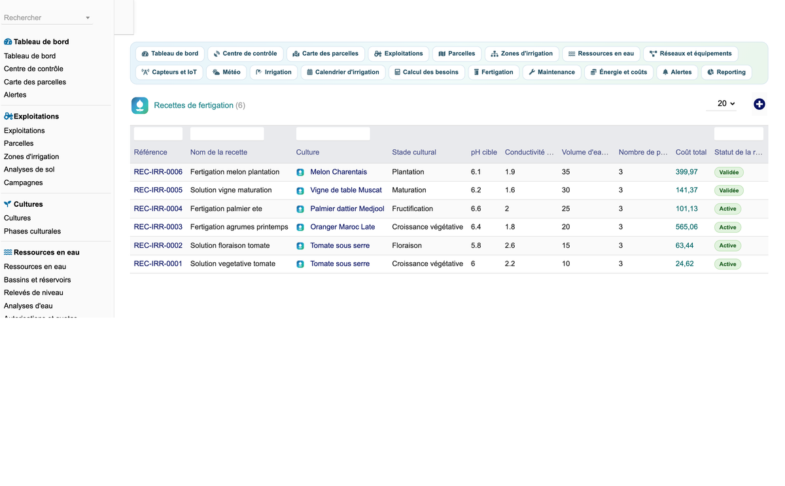This screenshot has width=785, height=486.
Task: Click culture icon beside Vigne de table Muscat
Action: pyautogui.click(x=300, y=190)
